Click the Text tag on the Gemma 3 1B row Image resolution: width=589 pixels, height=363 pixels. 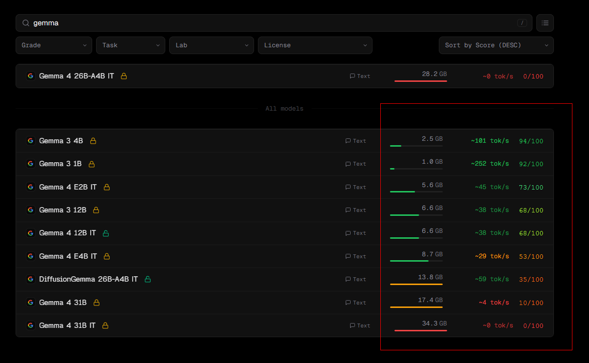(355, 164)
